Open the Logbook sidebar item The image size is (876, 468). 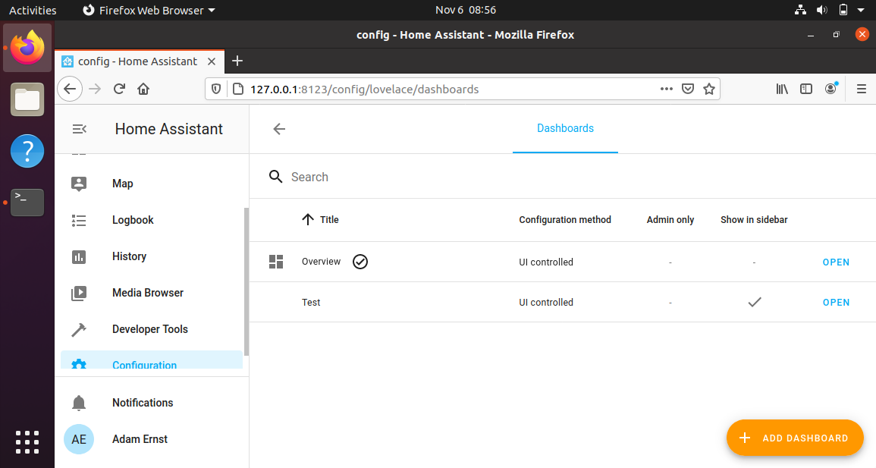click(x=152, y=220)
